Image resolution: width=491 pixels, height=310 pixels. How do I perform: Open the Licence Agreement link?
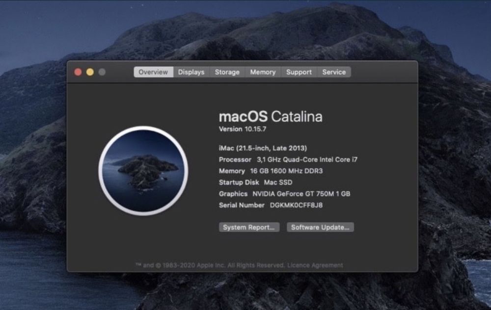pos(315,265)
